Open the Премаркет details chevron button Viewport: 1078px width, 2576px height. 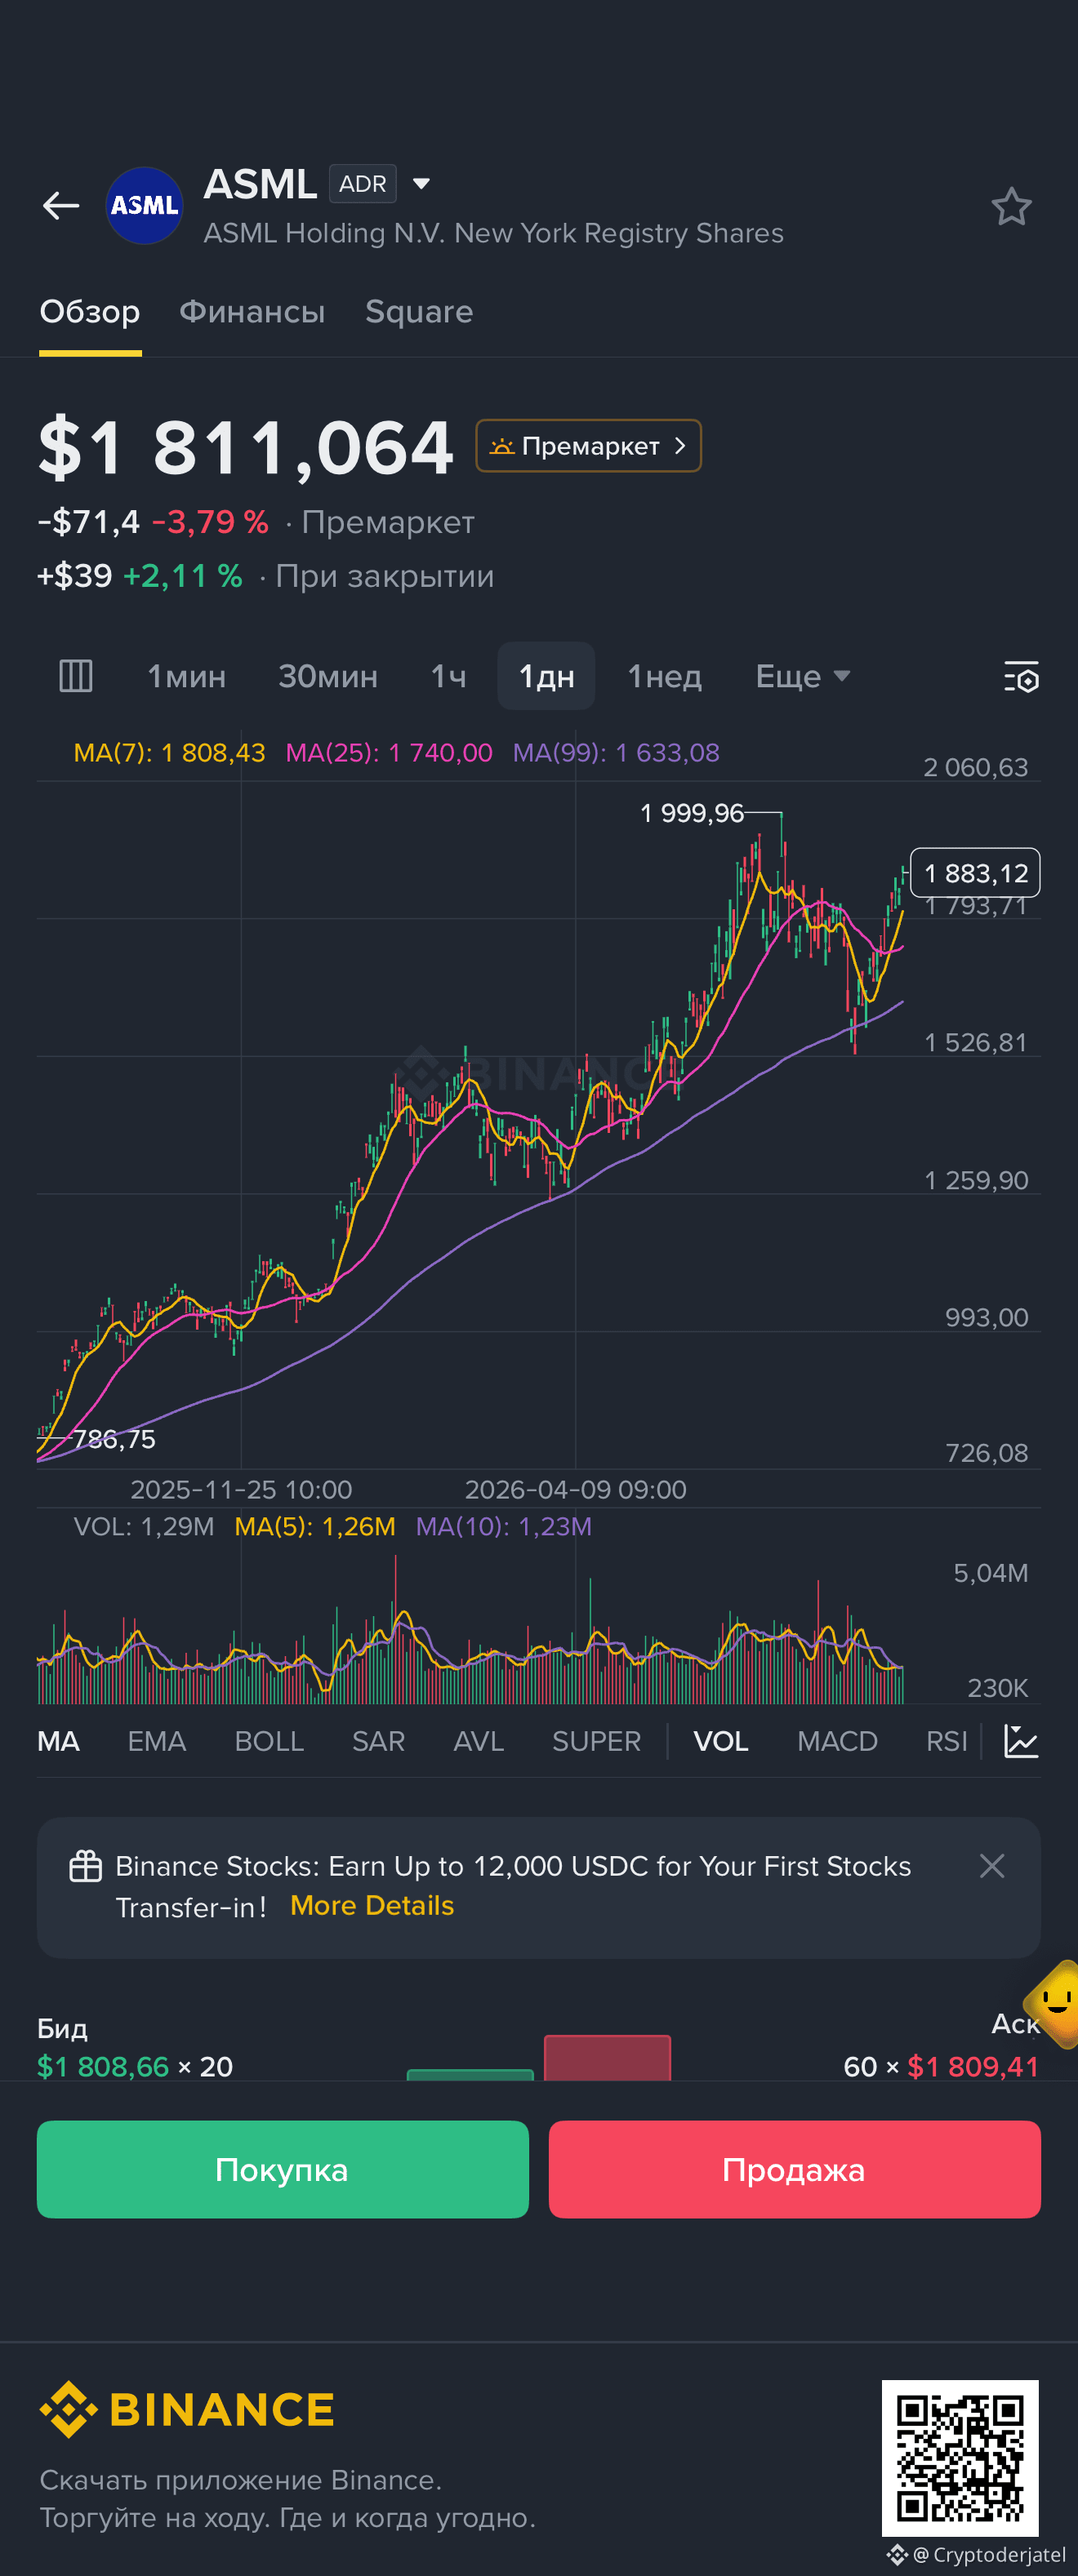click(589, 446)
